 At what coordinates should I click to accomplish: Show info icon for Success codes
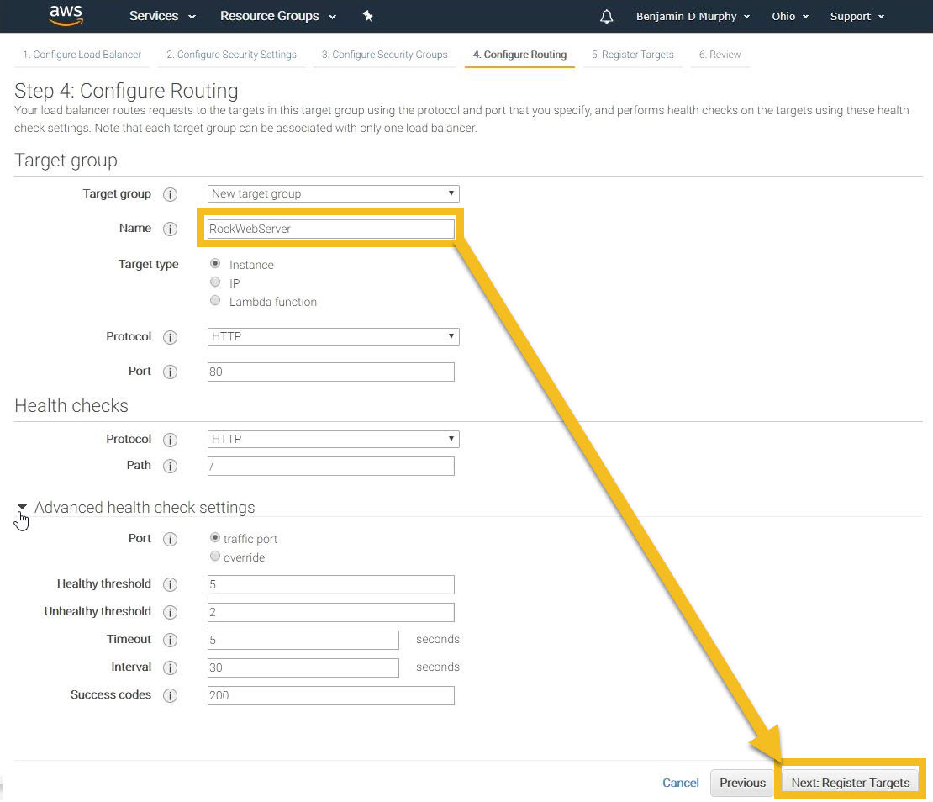point(170,695)
